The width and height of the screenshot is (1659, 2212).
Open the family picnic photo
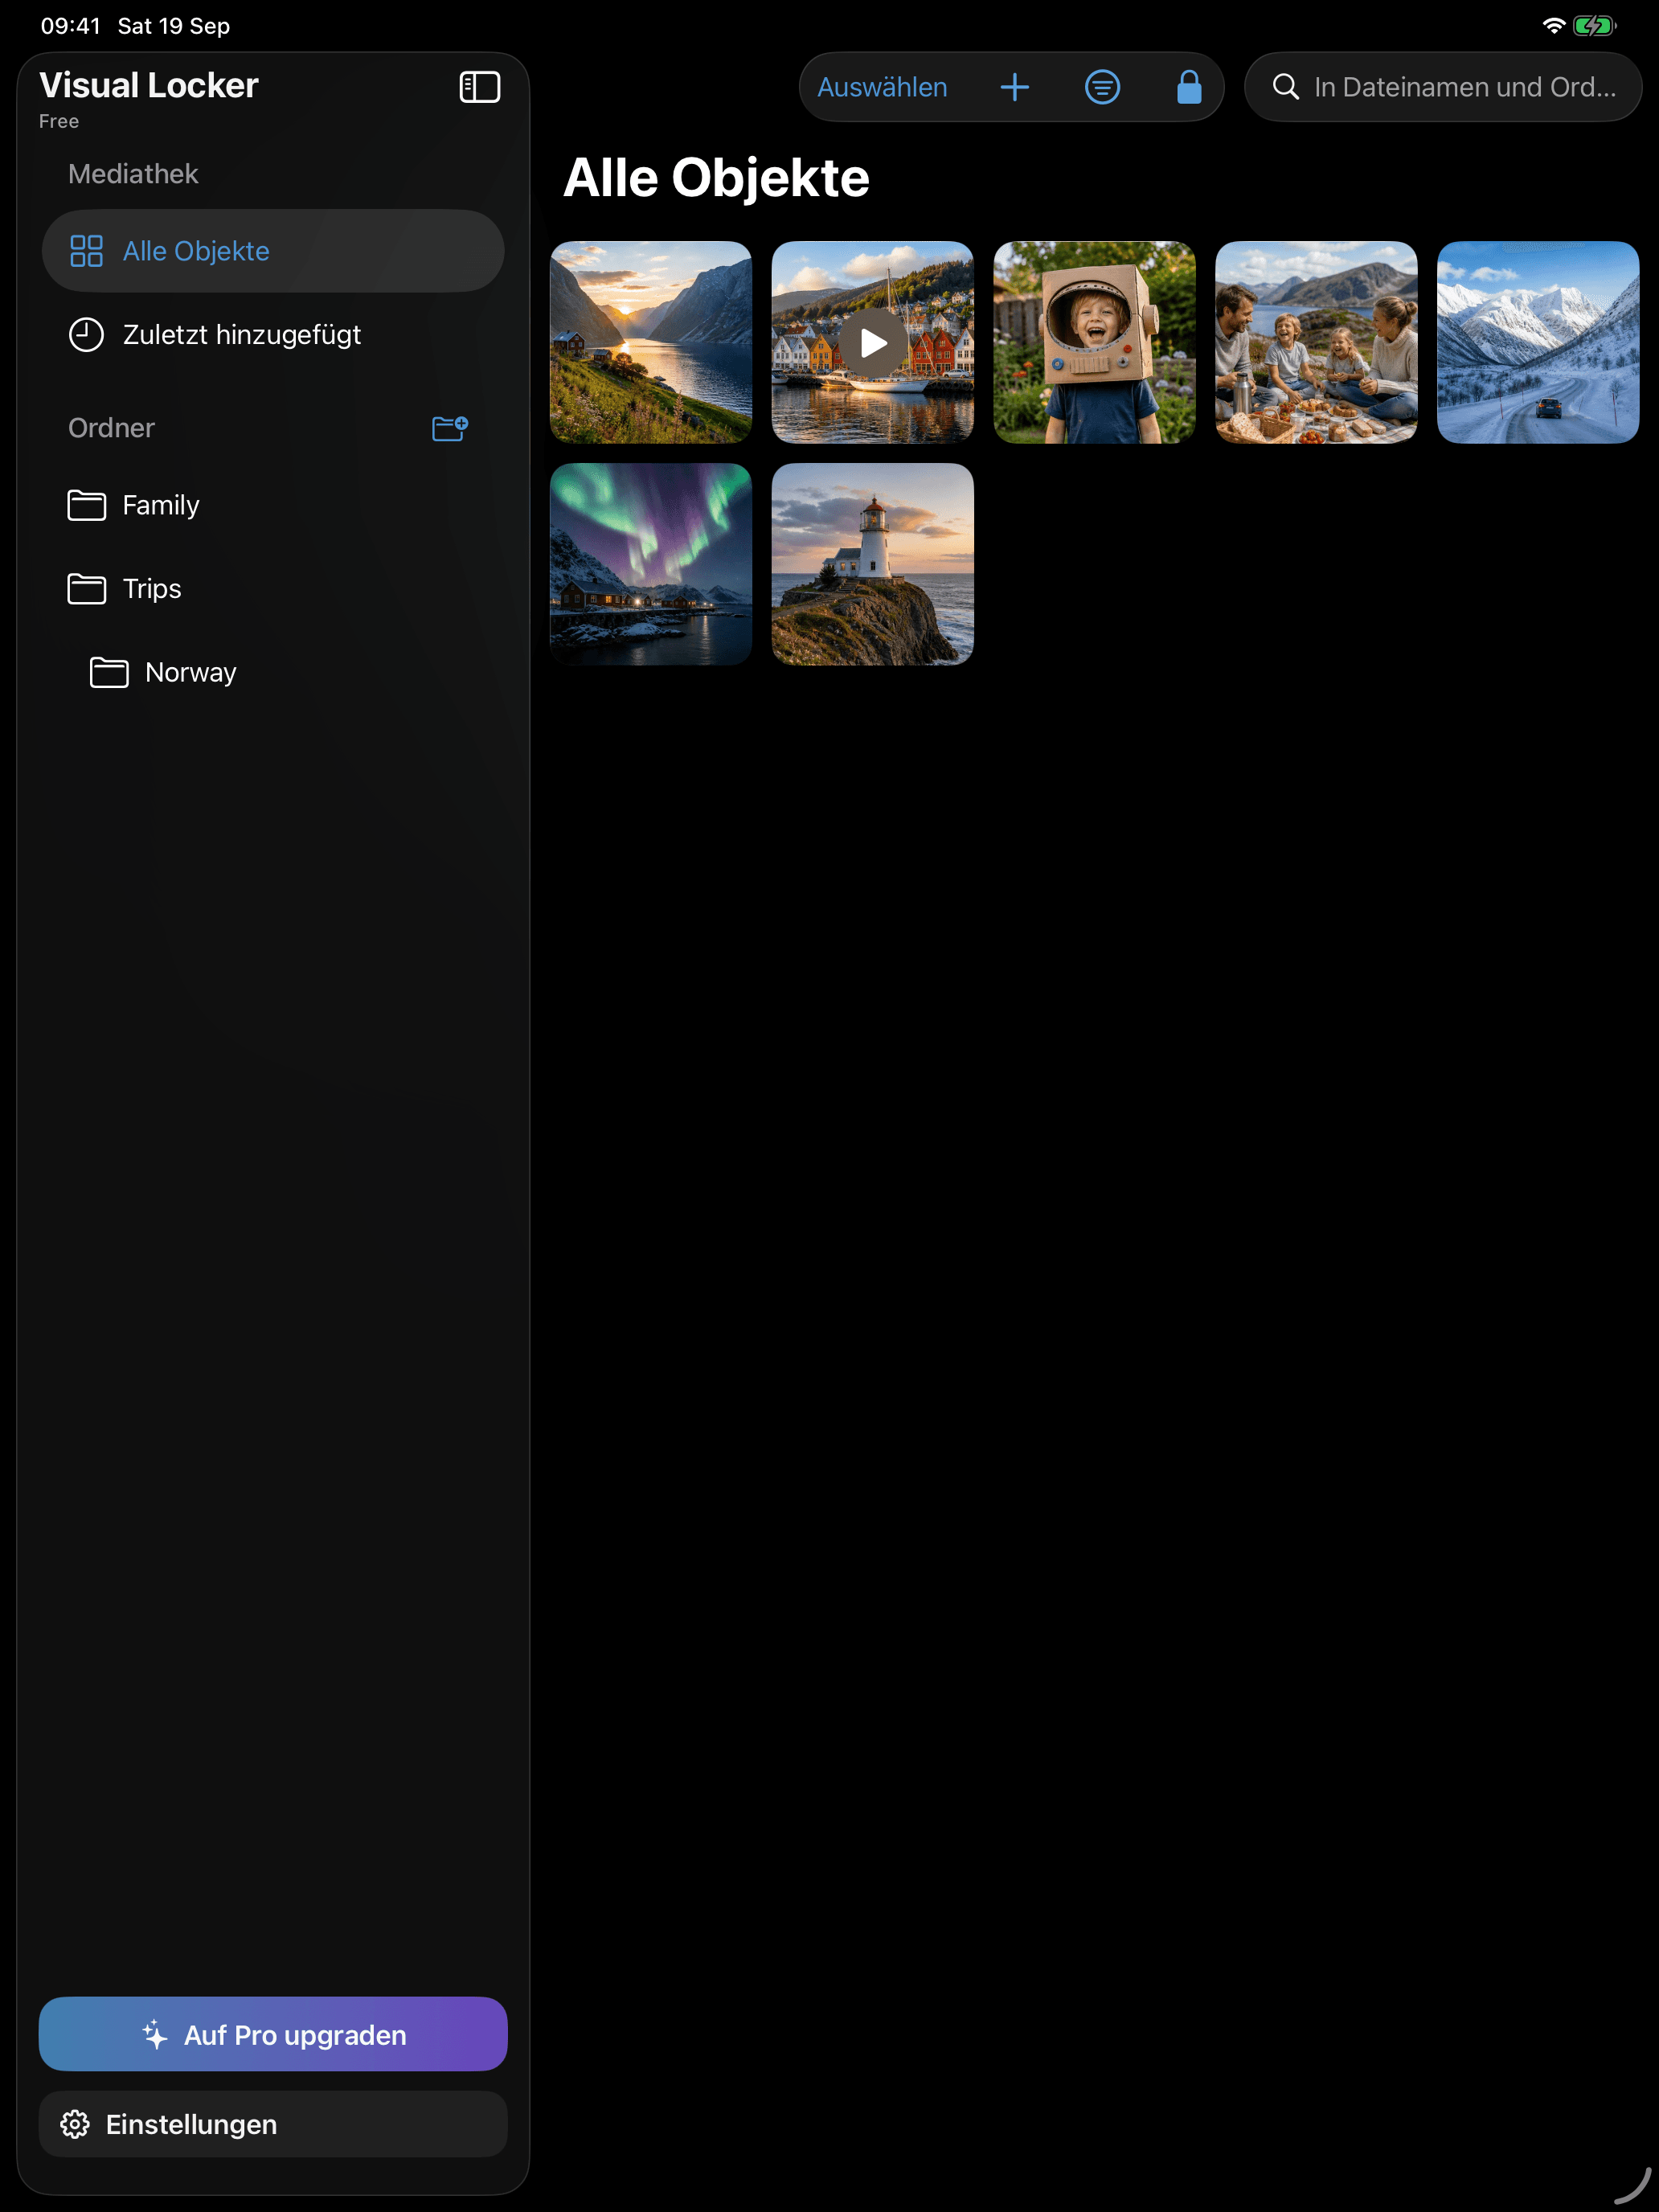[1316, 342]
